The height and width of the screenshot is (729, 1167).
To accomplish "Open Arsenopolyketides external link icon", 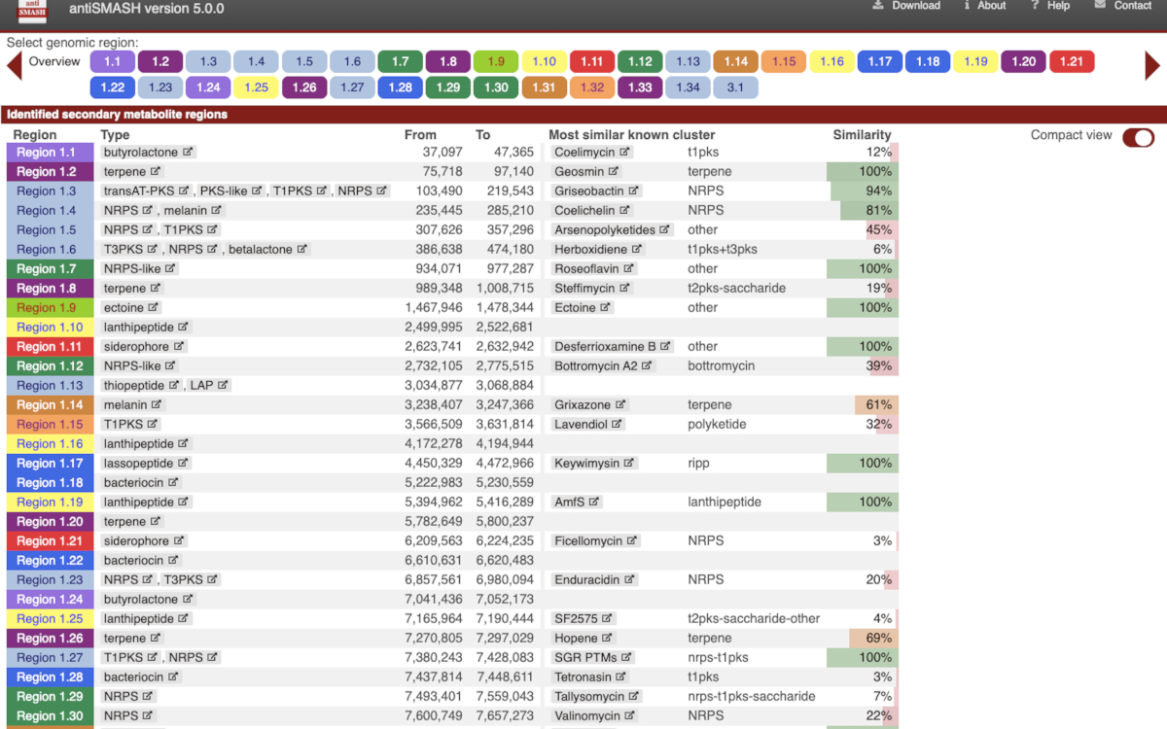I will tap(665, 230).
